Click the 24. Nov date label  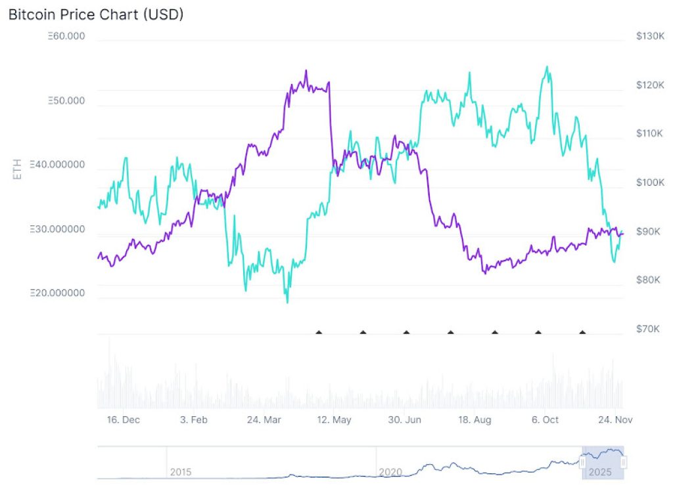click(615, 420)
